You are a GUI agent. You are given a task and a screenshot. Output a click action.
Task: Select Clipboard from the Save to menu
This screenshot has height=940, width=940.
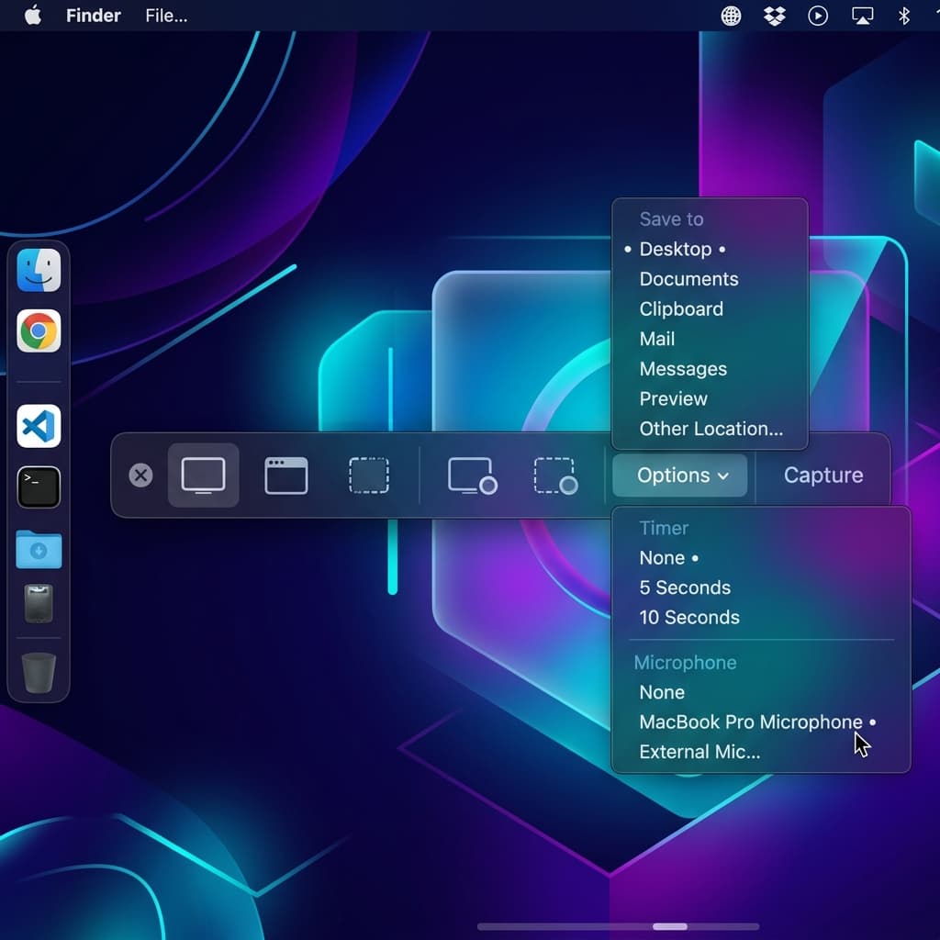681,309
